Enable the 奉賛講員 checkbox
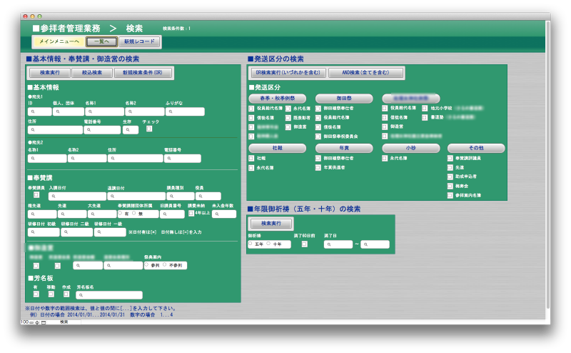This screenshot has height=353, width=571. [36, 194]
